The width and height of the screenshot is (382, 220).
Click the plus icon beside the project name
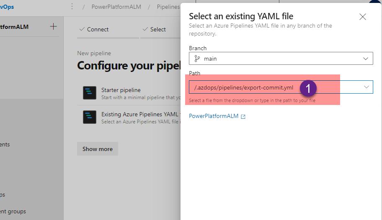[53, 27]
